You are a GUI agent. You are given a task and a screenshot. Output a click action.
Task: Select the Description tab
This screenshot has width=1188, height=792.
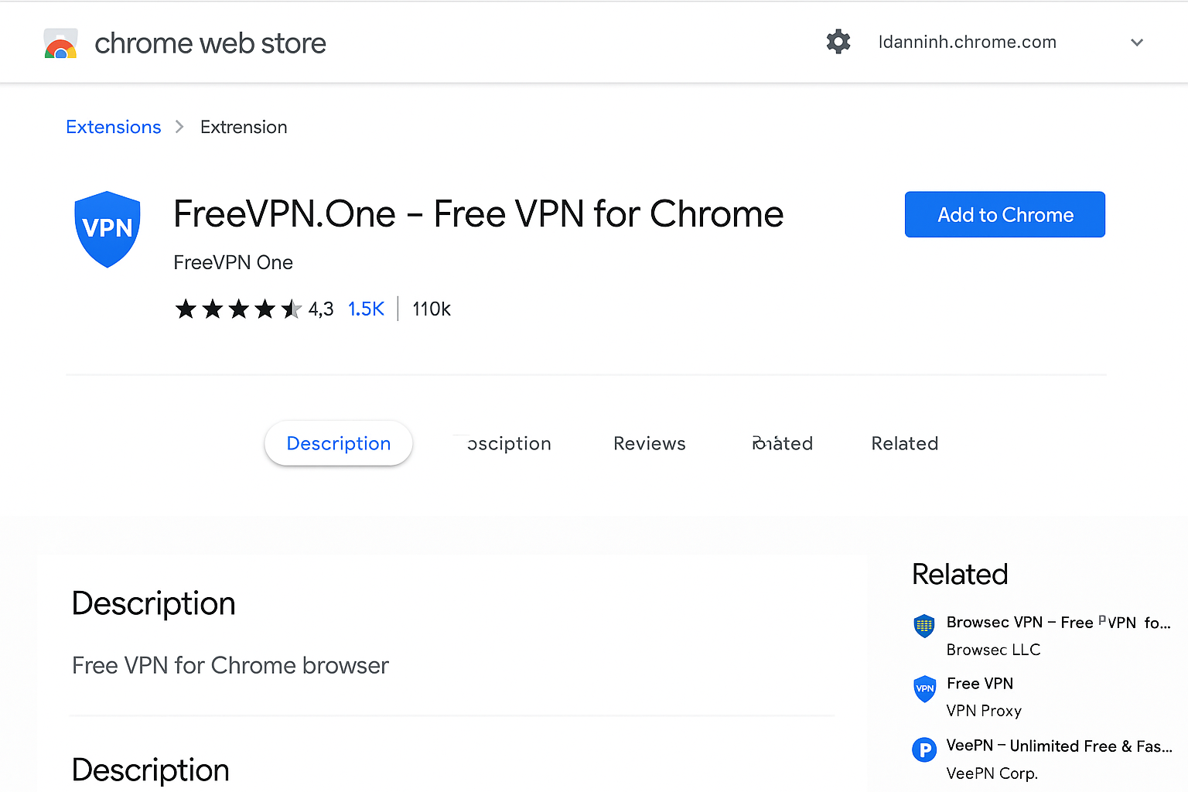[x=338, y=443]
